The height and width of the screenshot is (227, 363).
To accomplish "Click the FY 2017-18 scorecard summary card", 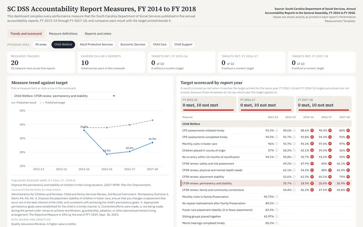I will [x=324, y=104].
